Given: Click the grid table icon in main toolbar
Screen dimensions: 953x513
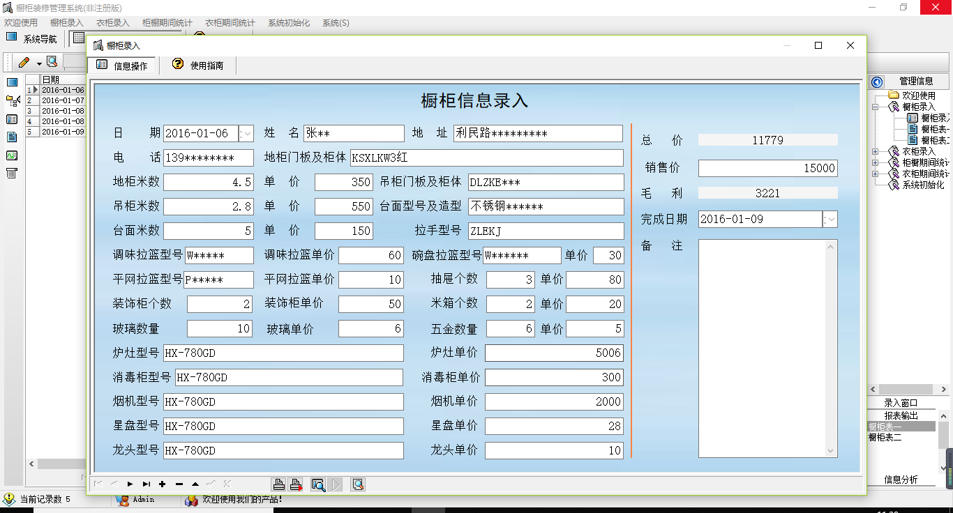Looking at the screenshot, I should point(79,38).
